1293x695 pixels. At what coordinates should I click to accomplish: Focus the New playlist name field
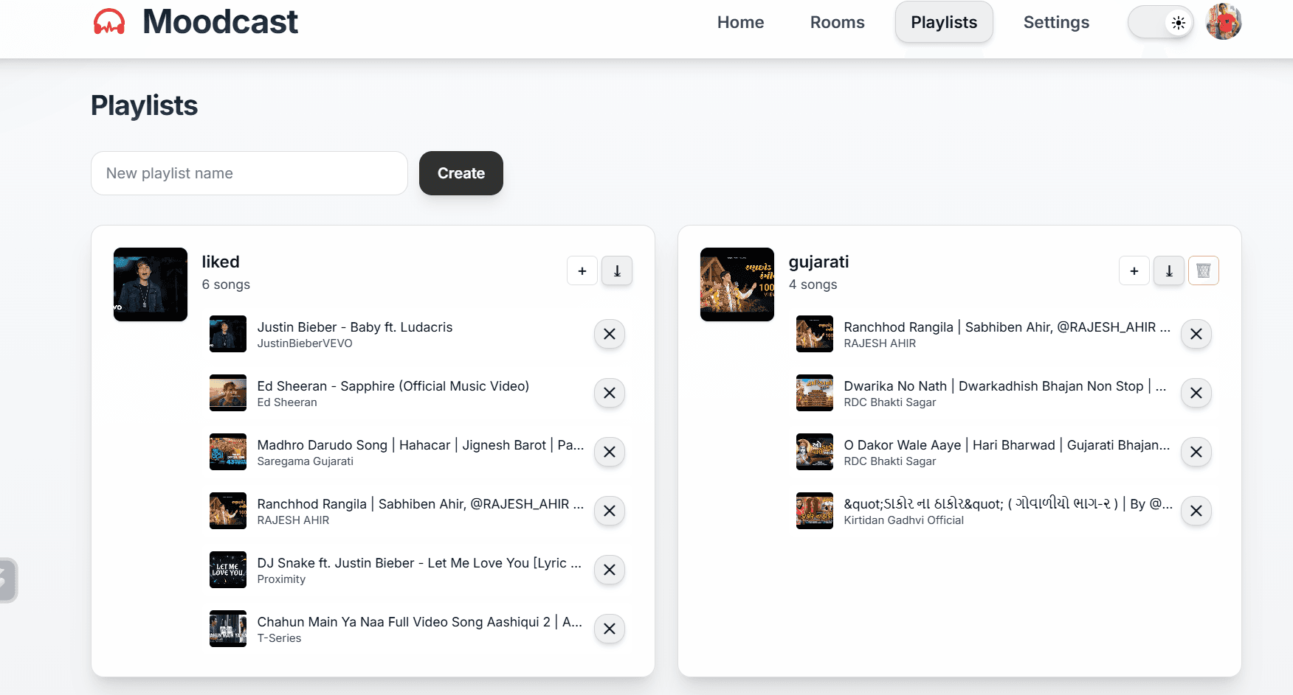click(249, 173)
